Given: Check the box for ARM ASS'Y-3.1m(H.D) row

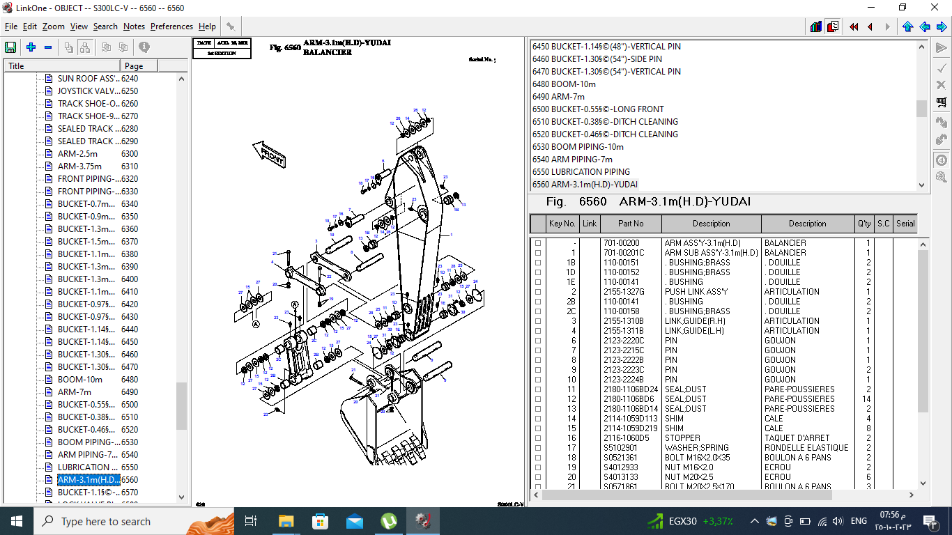Looking at the screenshot, I should pyautogui.click(x=538, y=243).
